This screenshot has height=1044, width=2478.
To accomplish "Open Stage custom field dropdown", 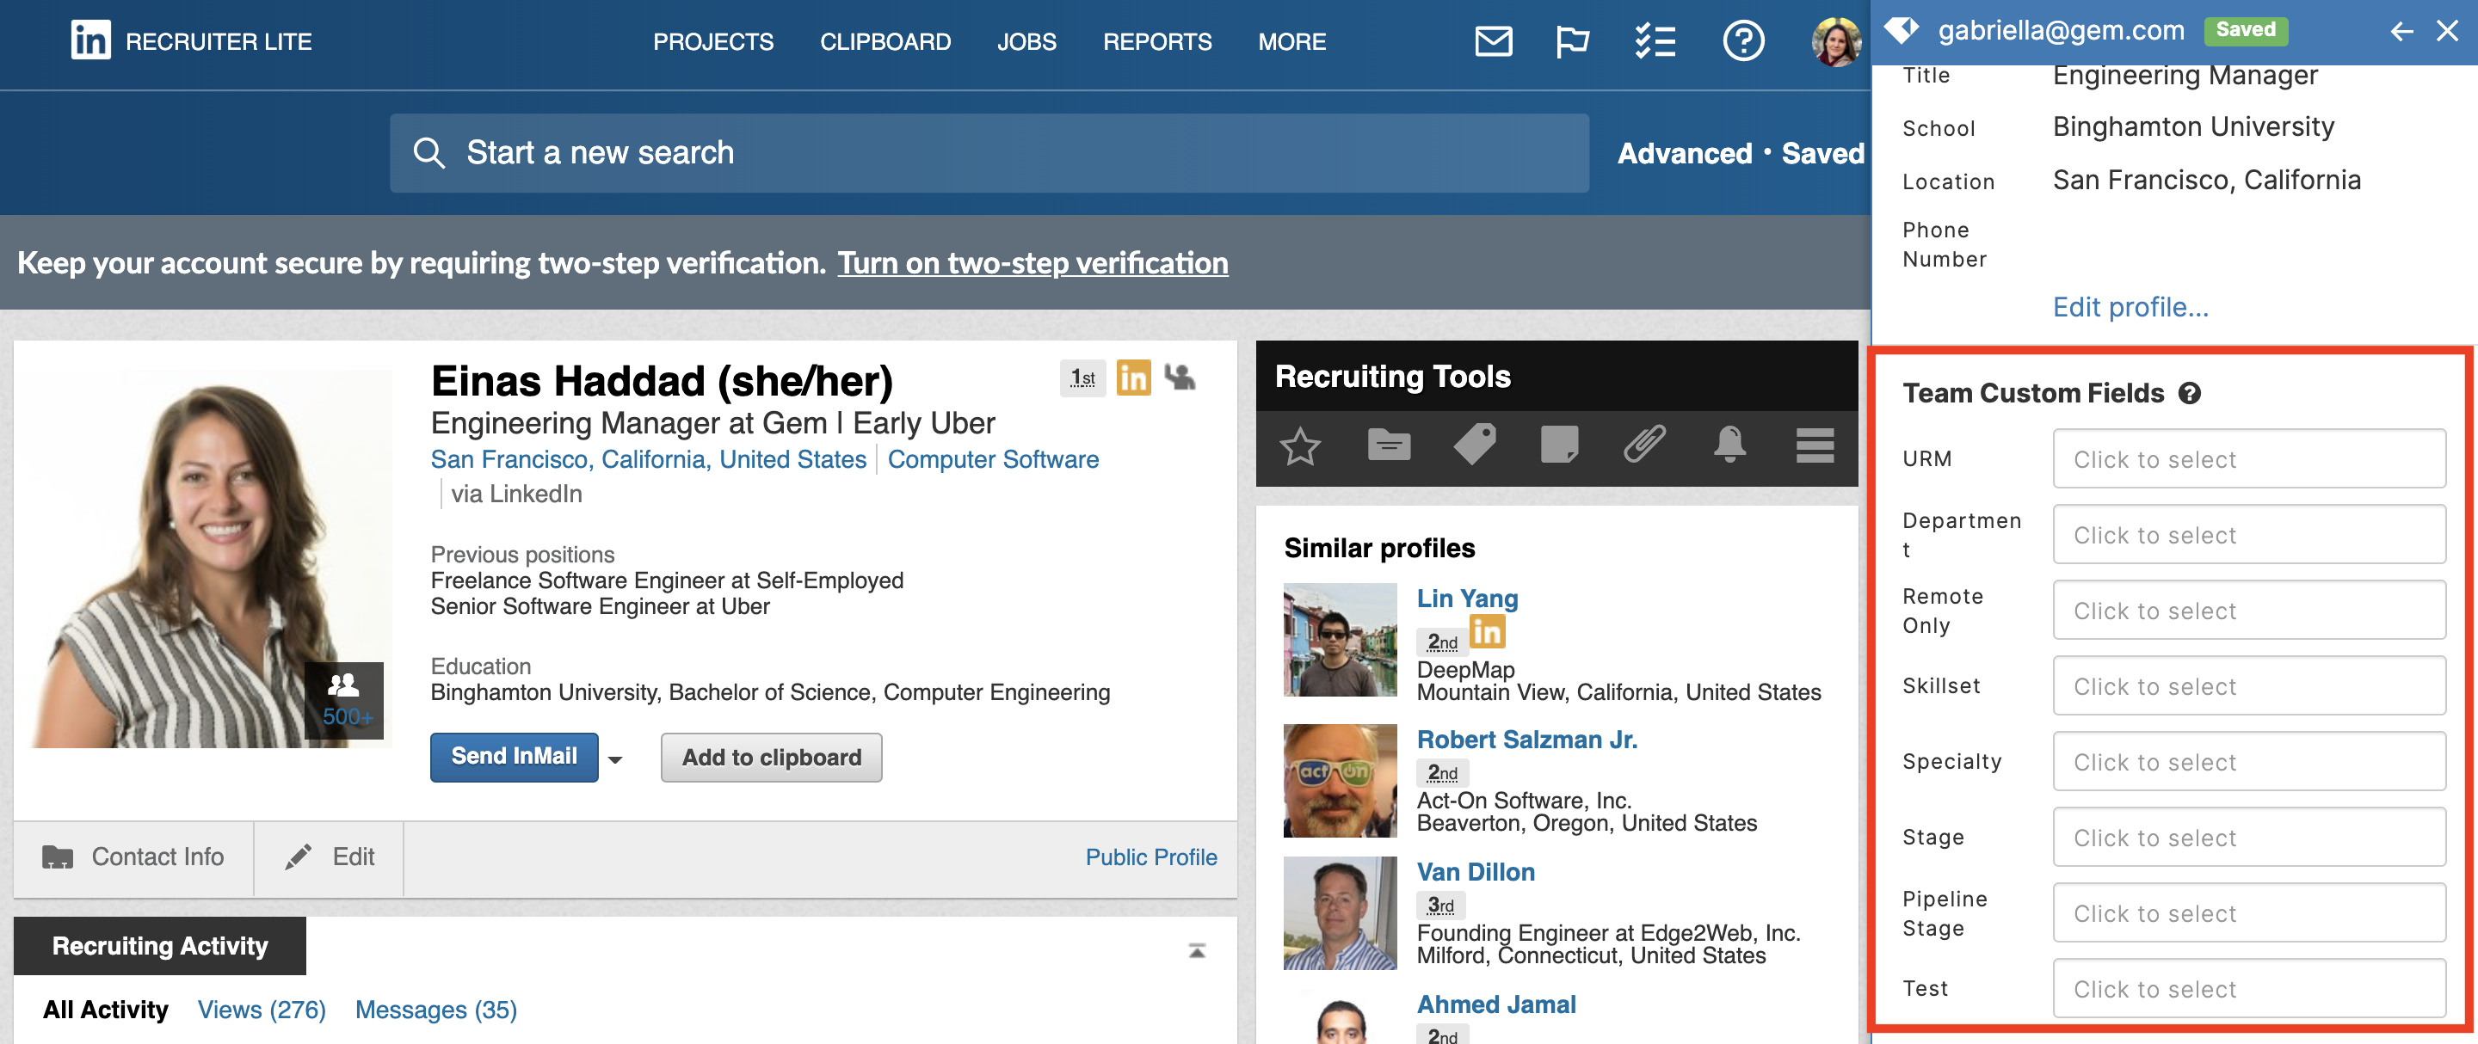I will point(2248,838).
